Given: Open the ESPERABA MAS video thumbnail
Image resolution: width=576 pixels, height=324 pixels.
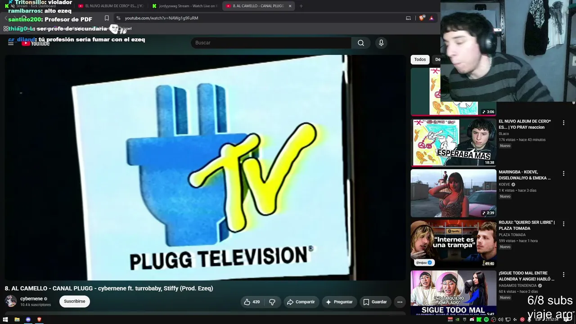Looking at the screenshot, I should pos(453,142).
